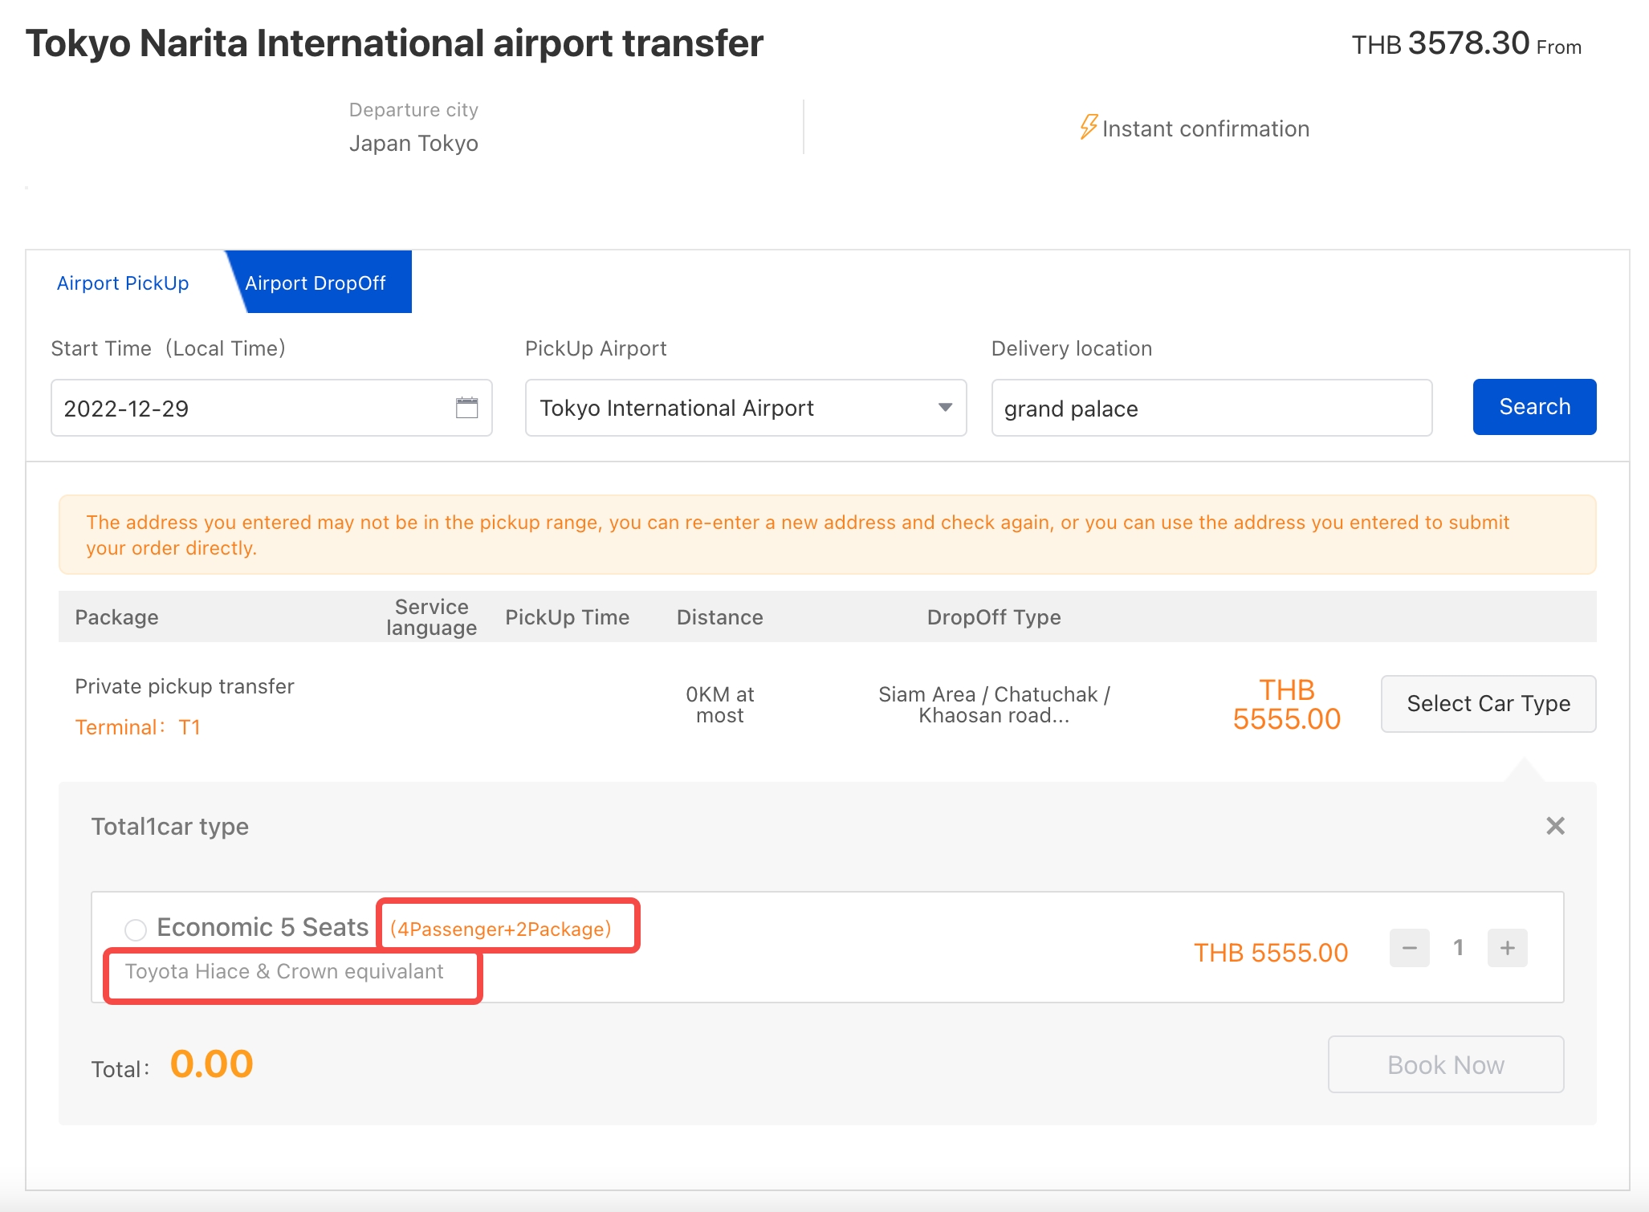Click the Economic 5 Seats label
1649x1212 pixels.
[263, 927]
